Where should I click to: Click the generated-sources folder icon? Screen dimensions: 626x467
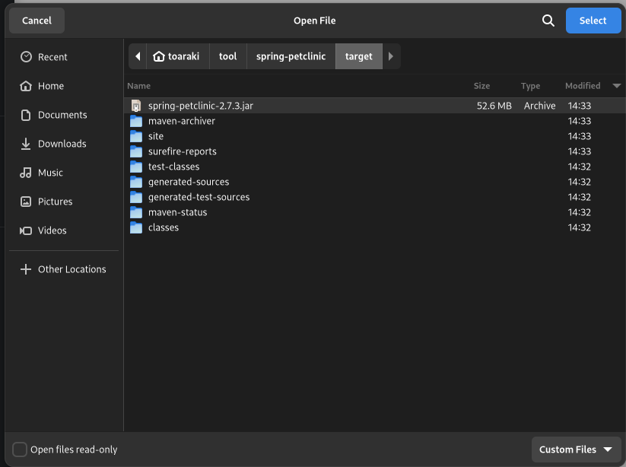(x=136, y=182)
